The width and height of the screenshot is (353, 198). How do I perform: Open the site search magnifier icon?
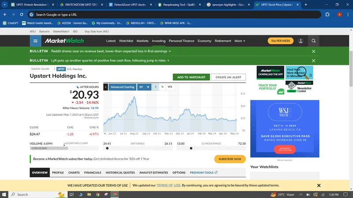[x=313, y=41]
